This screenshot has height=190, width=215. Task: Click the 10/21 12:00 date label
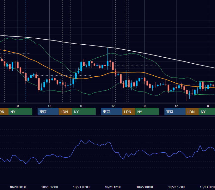113,187
